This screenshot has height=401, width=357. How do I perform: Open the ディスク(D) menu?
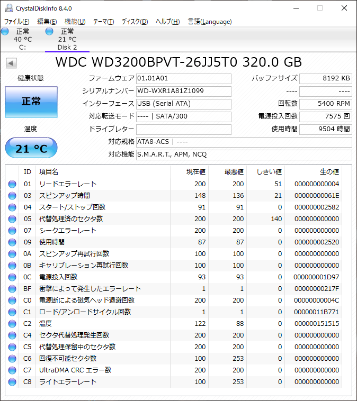pyautogui.click(x=135, y=22)
